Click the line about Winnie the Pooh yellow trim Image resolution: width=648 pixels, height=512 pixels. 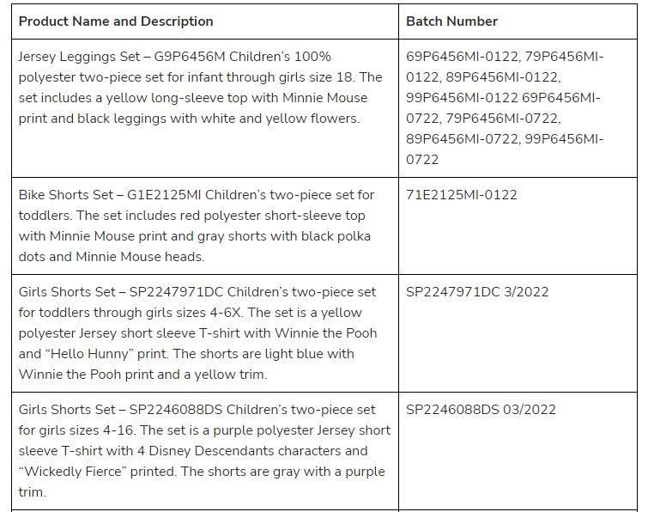143,375
